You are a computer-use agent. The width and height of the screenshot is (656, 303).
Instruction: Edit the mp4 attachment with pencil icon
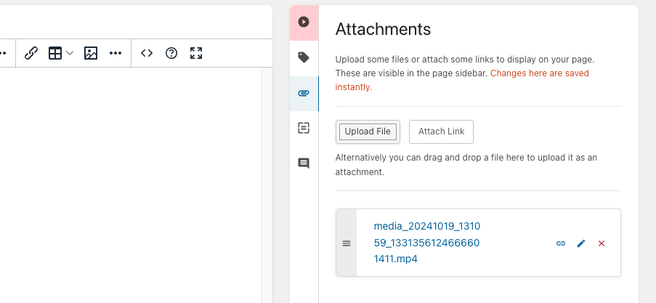(x=581, y=243)
